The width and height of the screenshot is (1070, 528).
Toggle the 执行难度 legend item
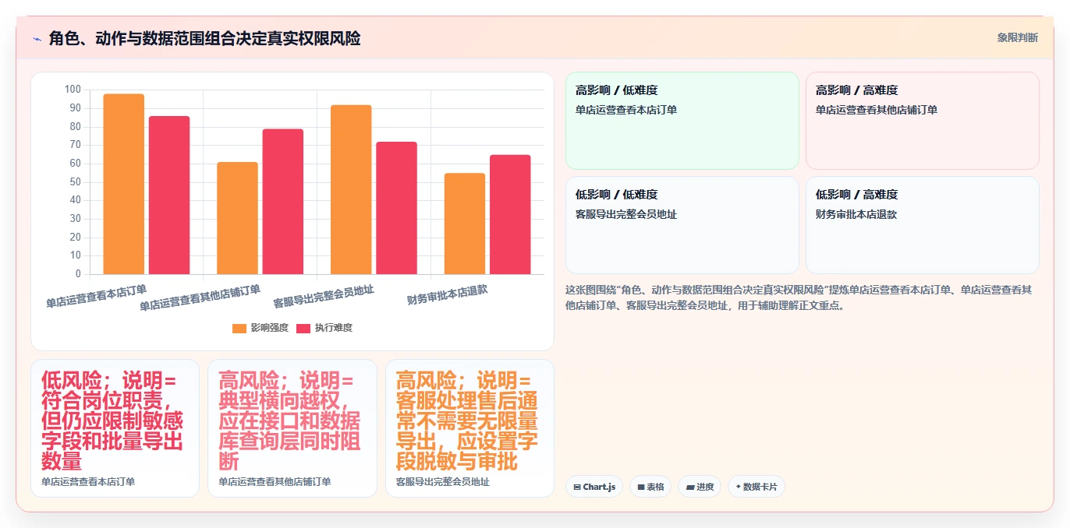324,328
